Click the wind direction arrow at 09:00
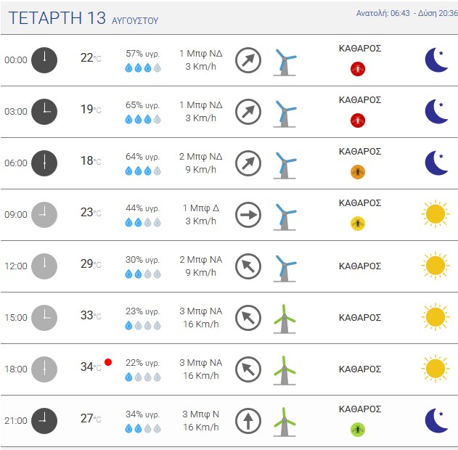 (248, 215)
